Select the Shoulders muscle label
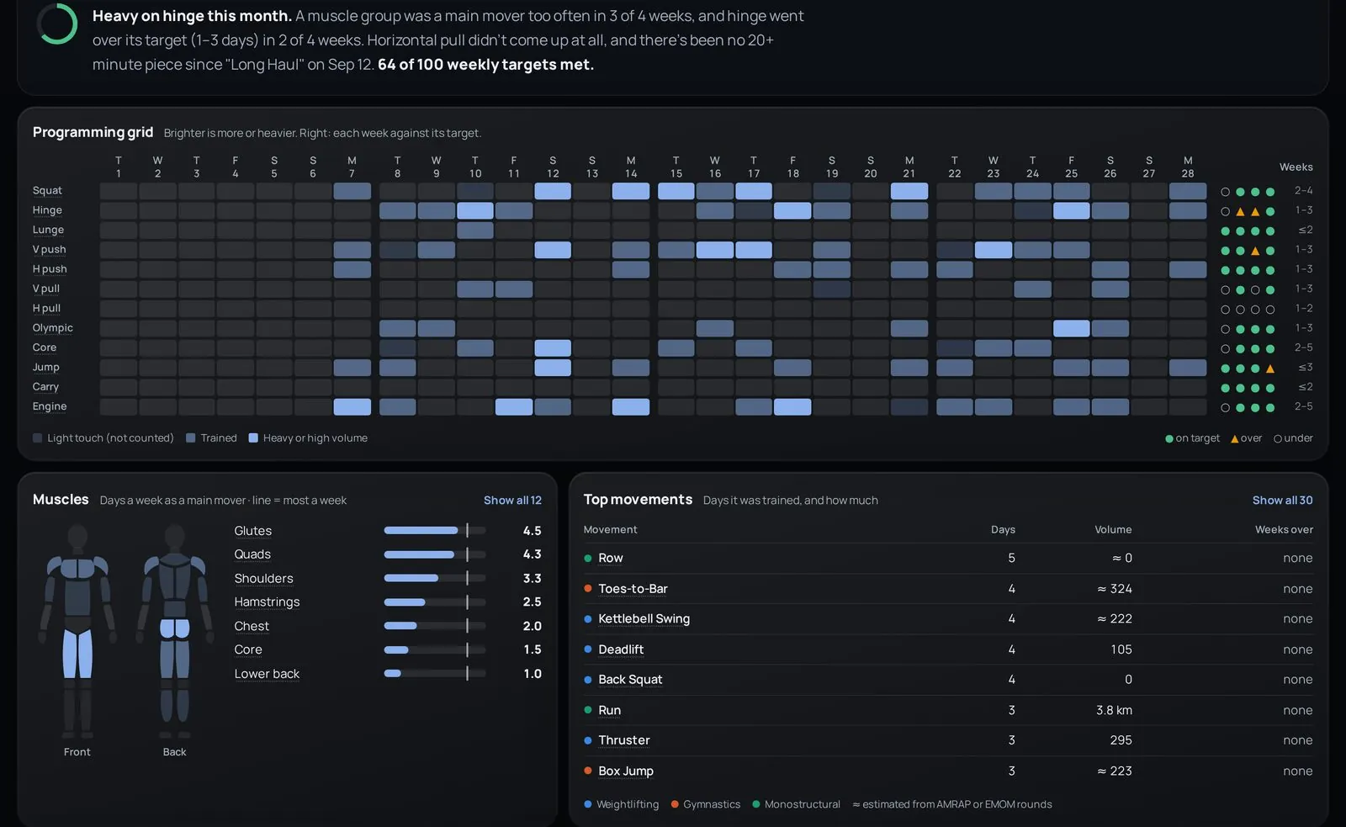 click(263, 579)
